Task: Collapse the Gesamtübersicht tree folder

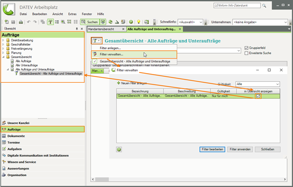Action: (x=3, y=57)
